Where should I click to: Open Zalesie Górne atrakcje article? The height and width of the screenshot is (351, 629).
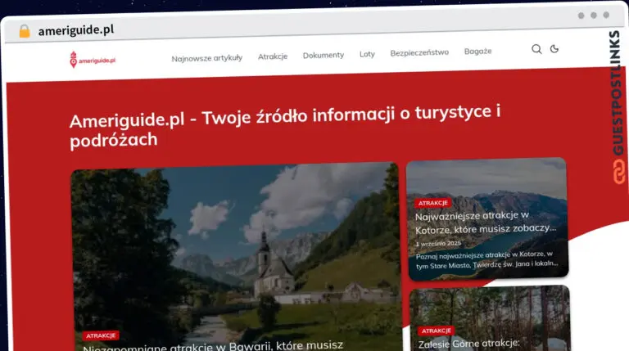469,344
